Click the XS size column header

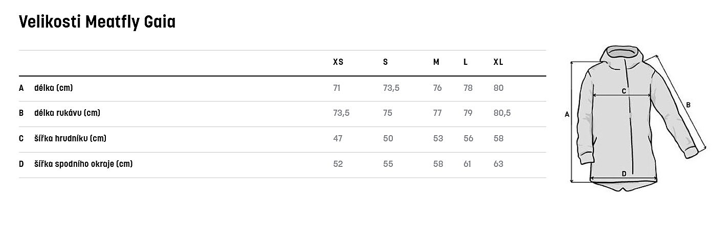pos(338,62)
